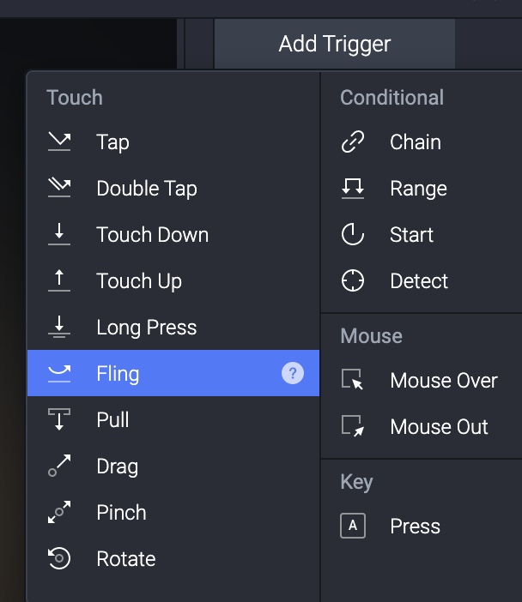This screenshot has height=602, width=522.
Task: Select Mouse Over trigger option
Action: pos(443,381)
